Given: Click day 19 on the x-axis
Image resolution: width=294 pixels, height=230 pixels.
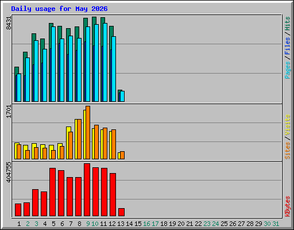Looking at the screenshot, I should point(172,224).
